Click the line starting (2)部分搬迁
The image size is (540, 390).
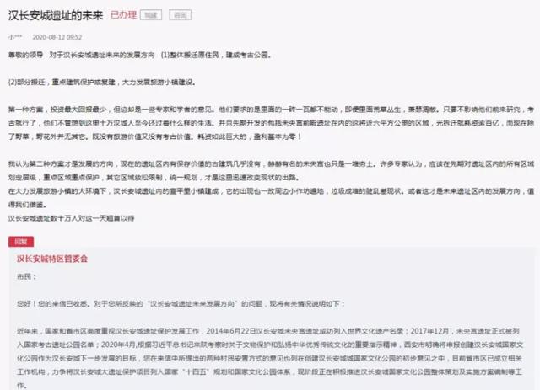tap(102, 83)
